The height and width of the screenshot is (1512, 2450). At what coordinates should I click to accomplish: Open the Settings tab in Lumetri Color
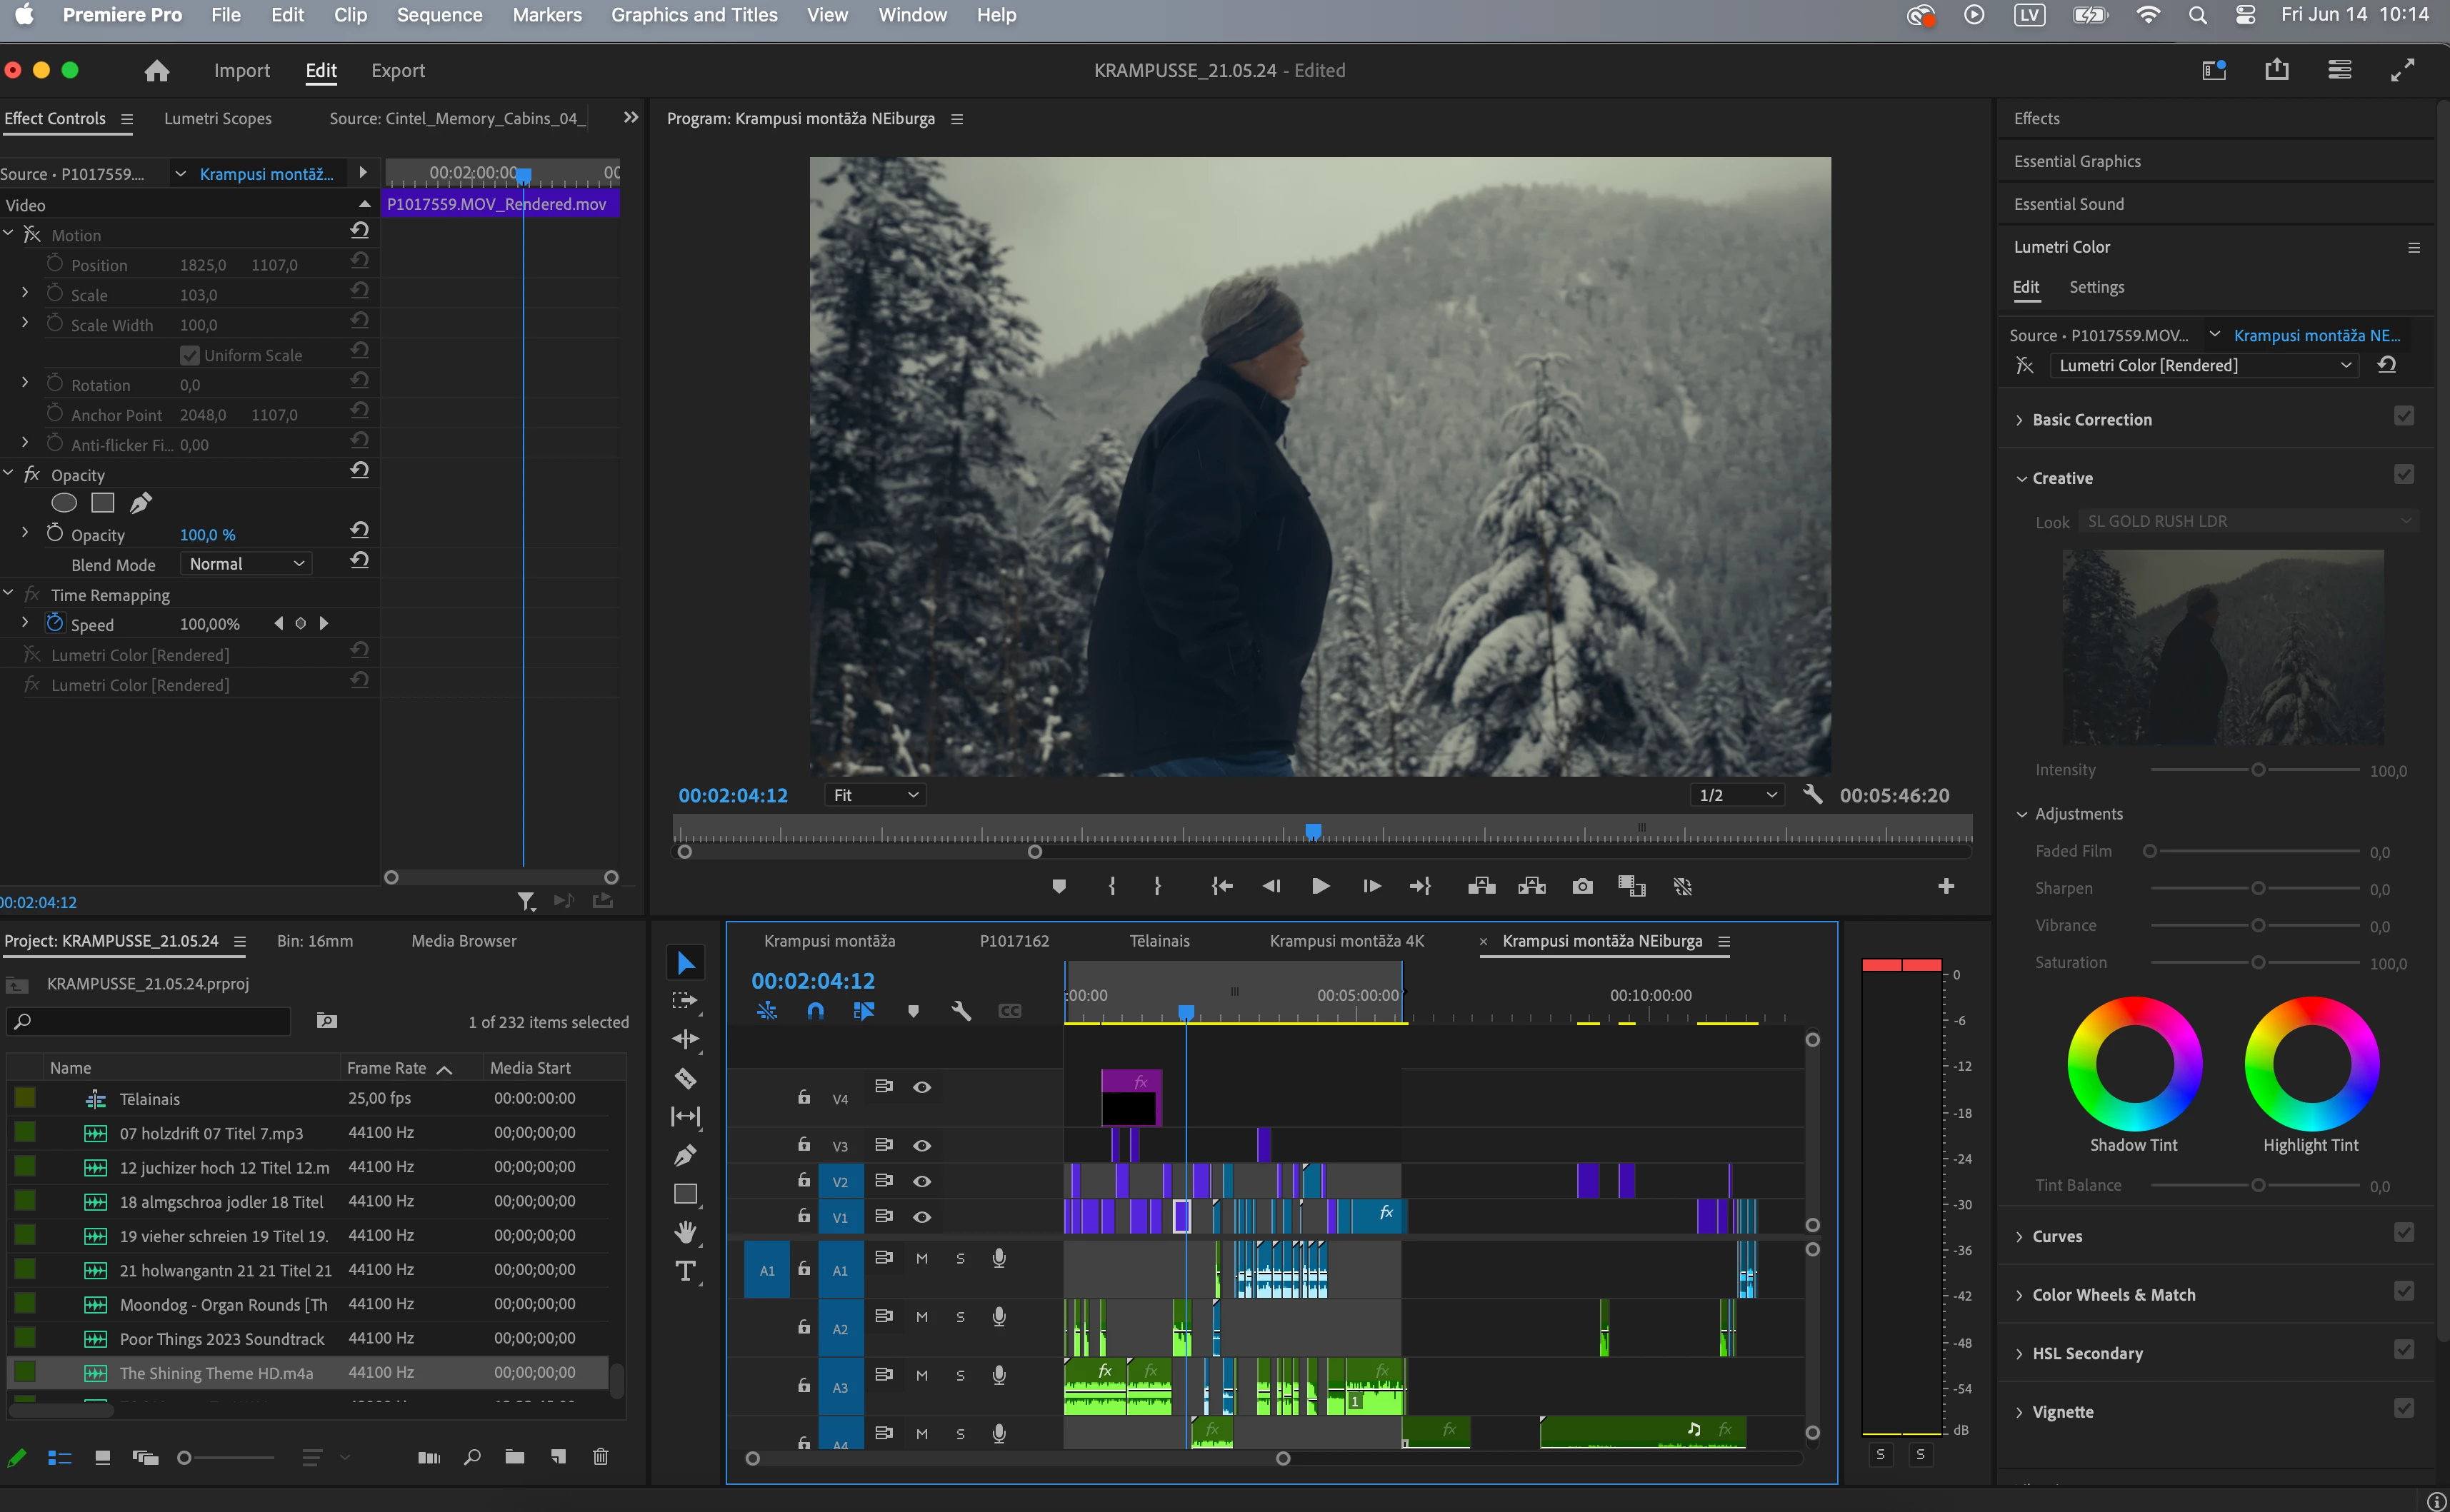pos(2096,287)
